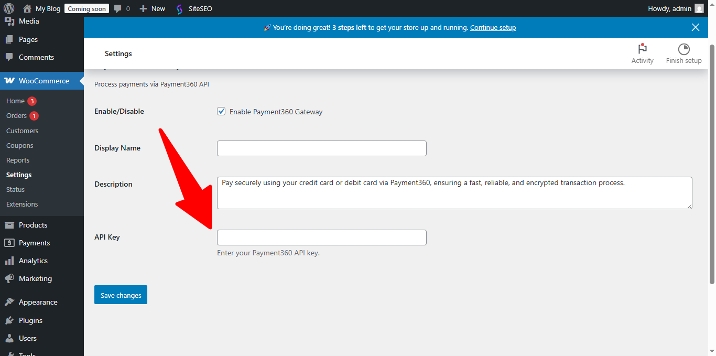Image resolution: width=716 pixels, height=356 pixels.
Task: Go to WooCommerce Orders submenu
Action: point(16,115)
